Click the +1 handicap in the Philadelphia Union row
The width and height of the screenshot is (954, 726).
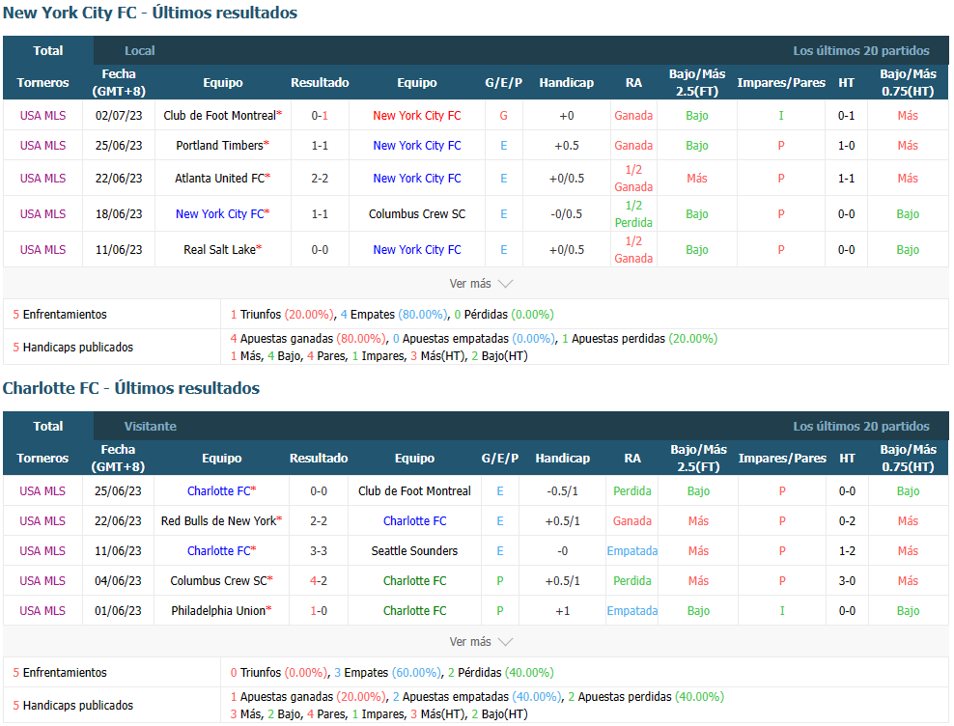point(562,610)
